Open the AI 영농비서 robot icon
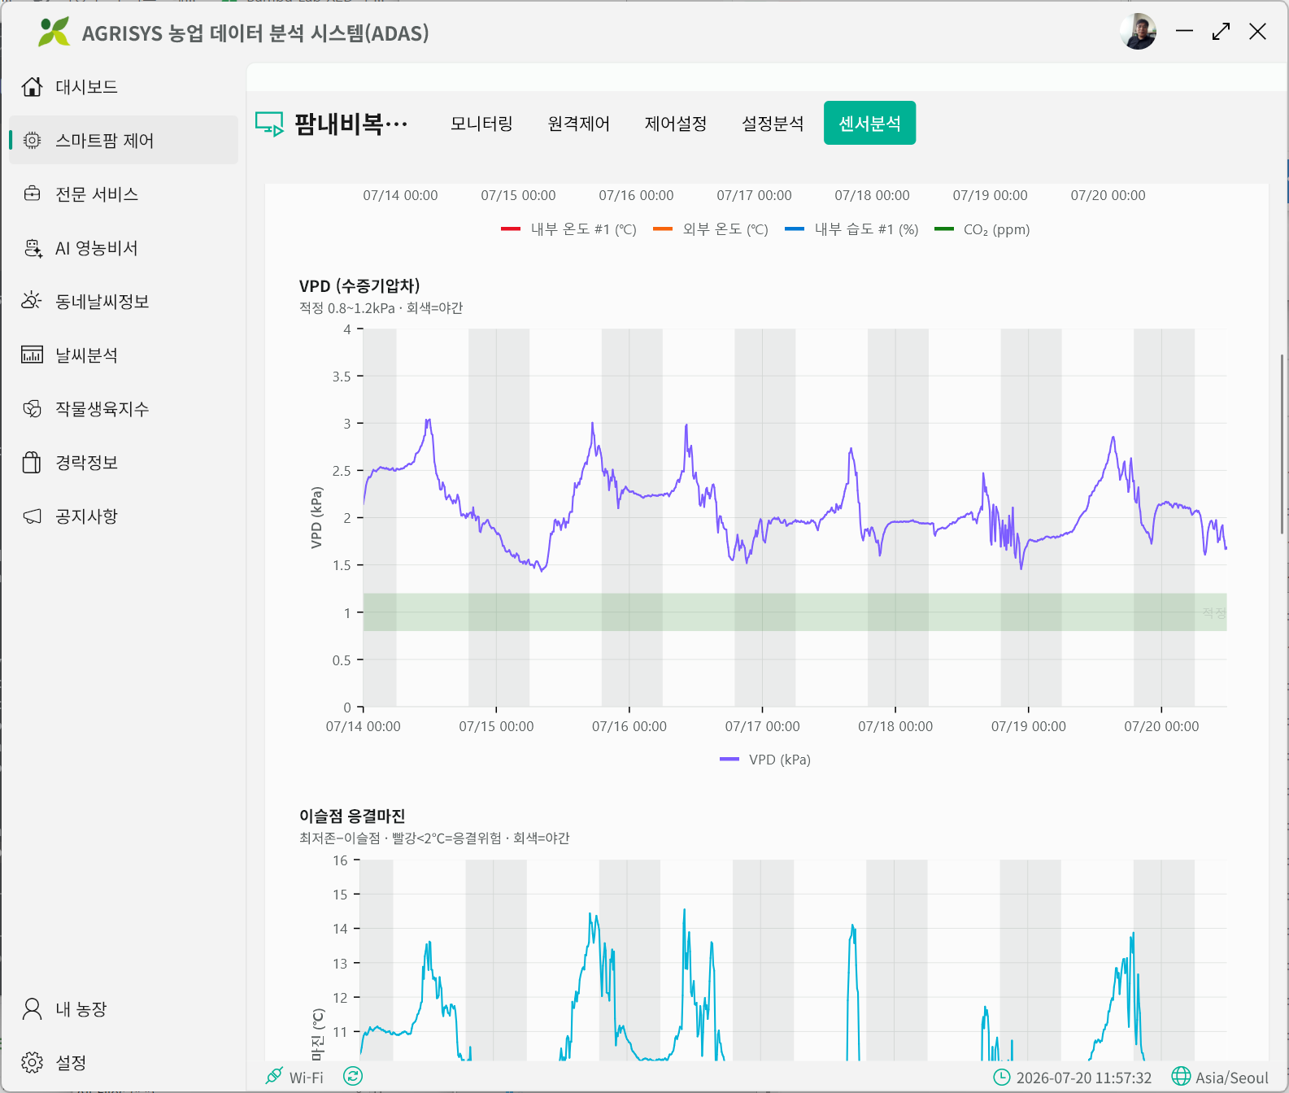 point(33,248)
